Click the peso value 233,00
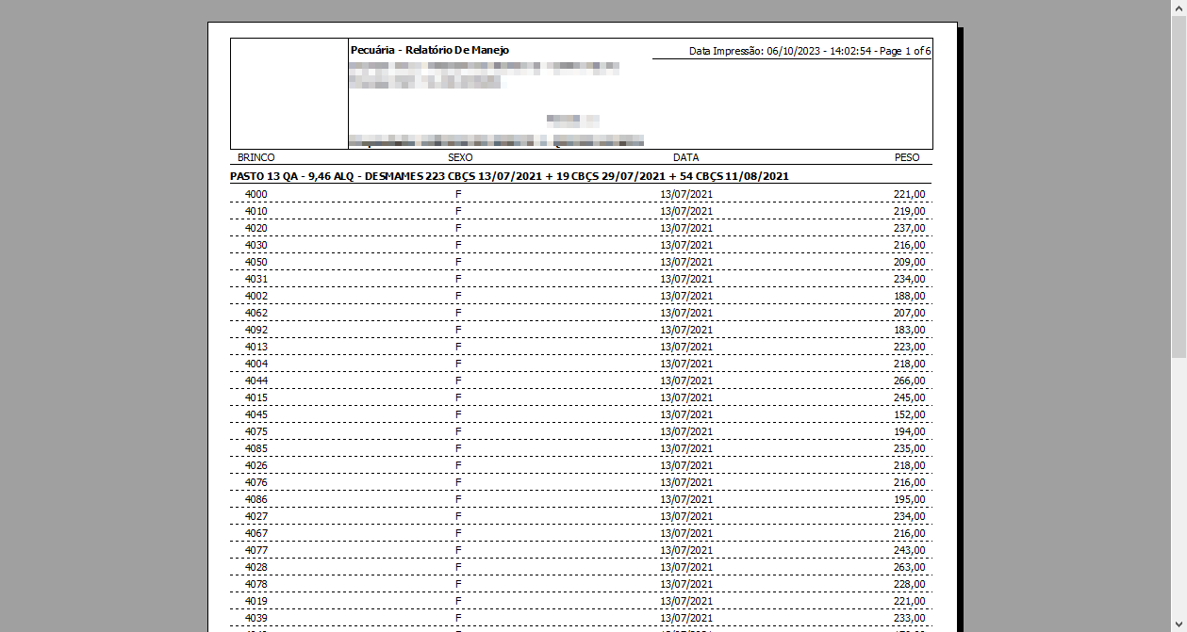The image size is (1187, 632). point(910,618)
